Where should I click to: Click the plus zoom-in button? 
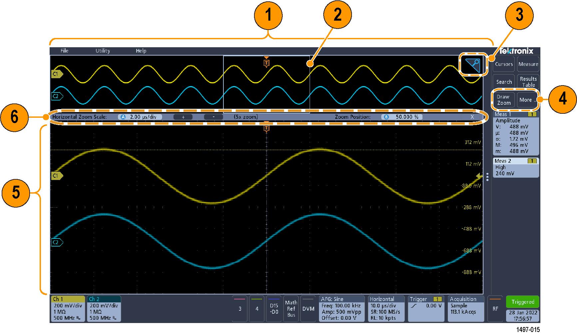(183, 117)
